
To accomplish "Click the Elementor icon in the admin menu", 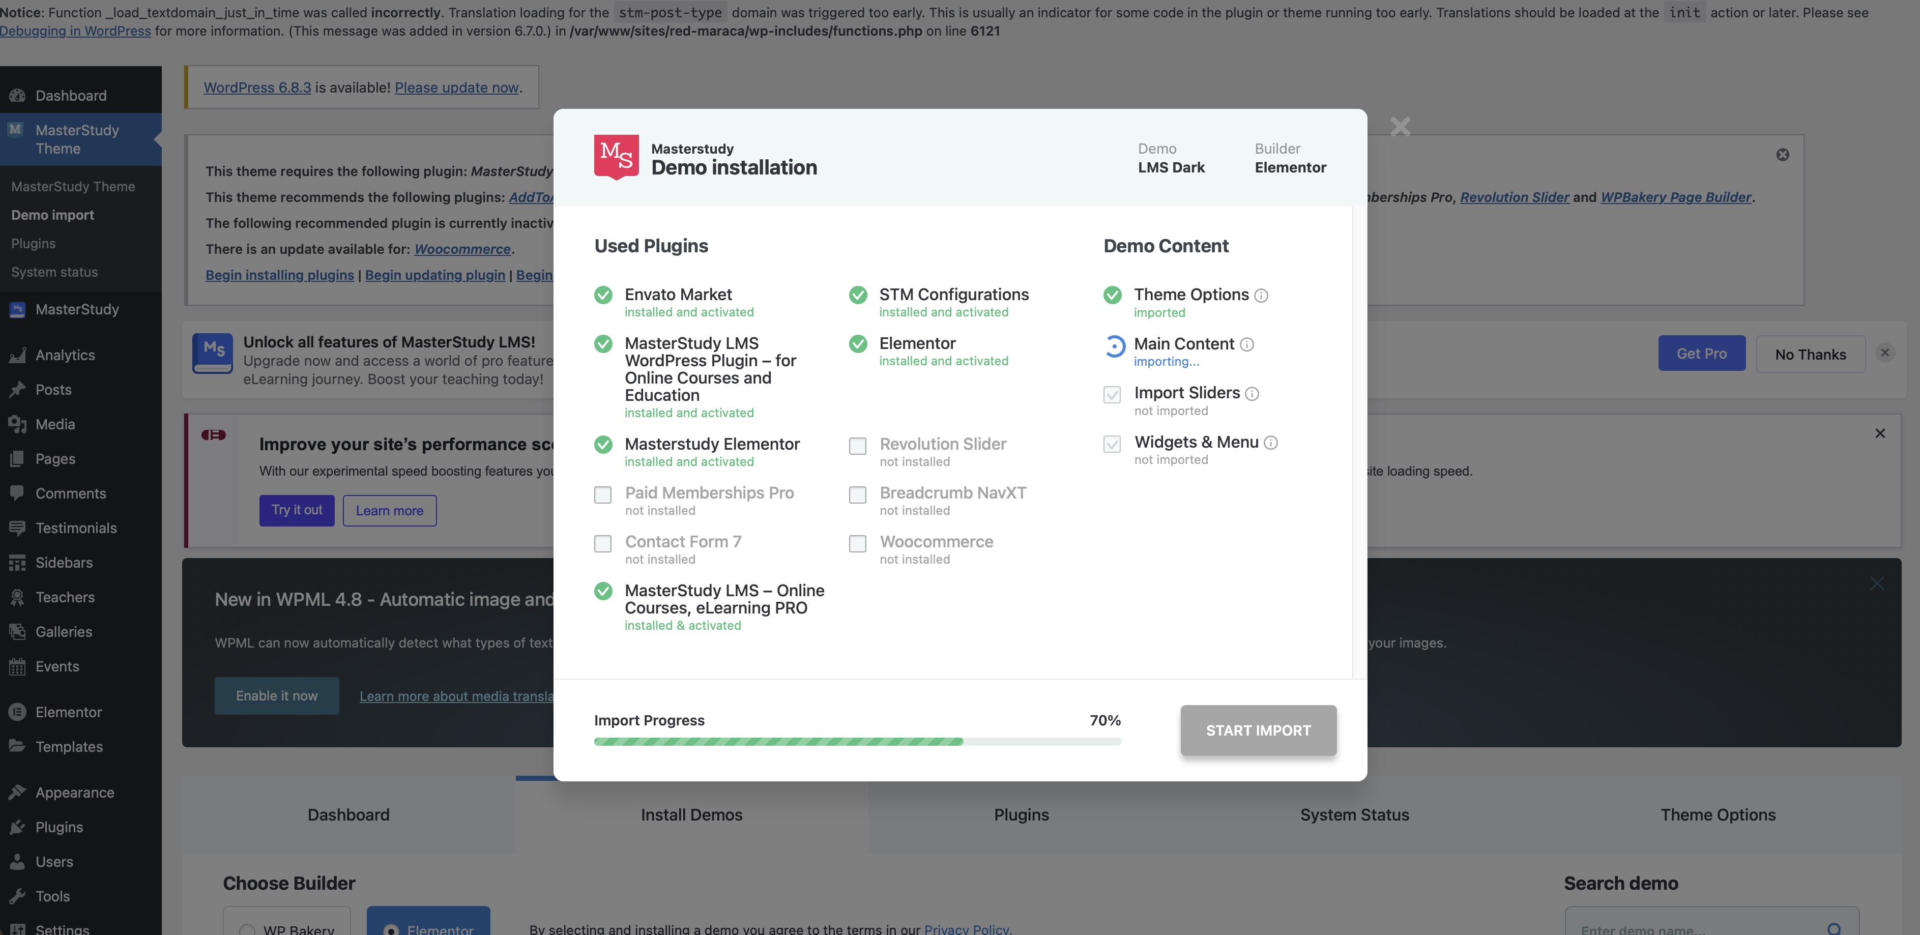I will click(17, 712).
